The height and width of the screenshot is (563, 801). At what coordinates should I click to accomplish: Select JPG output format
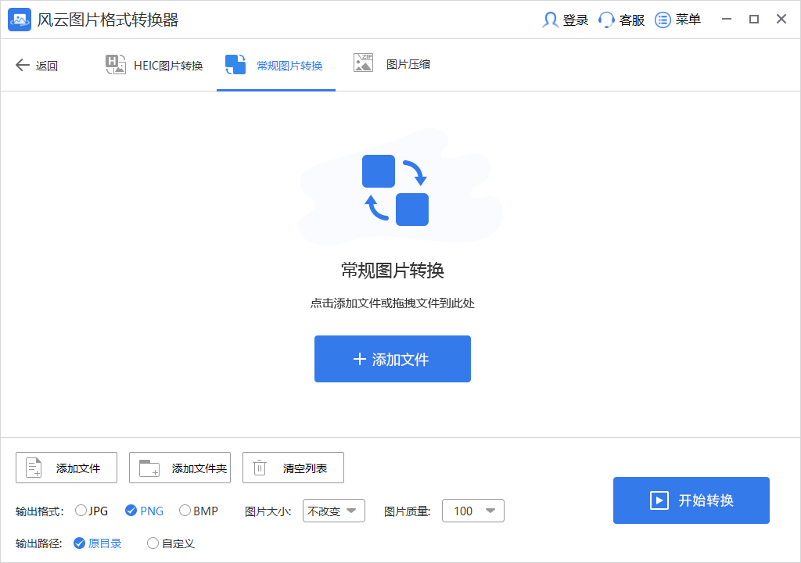click(x=81, y=511)
